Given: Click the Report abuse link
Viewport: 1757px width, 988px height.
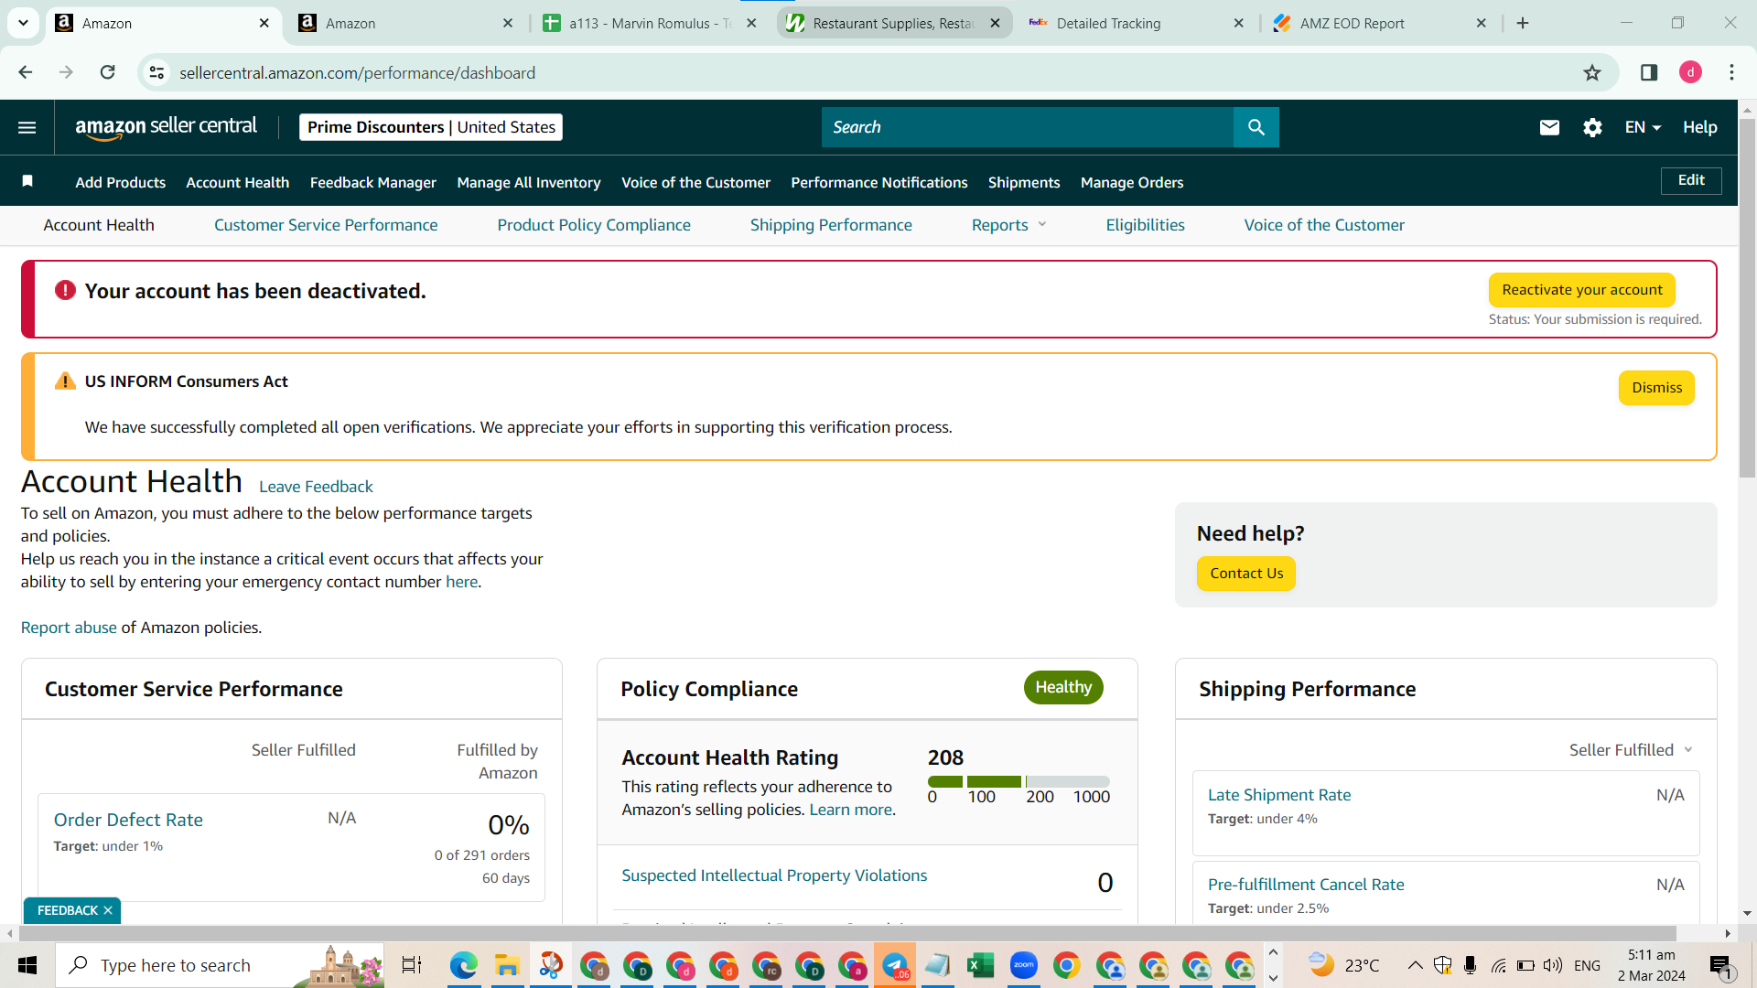Looking at the screenshot, I should 69,628.
